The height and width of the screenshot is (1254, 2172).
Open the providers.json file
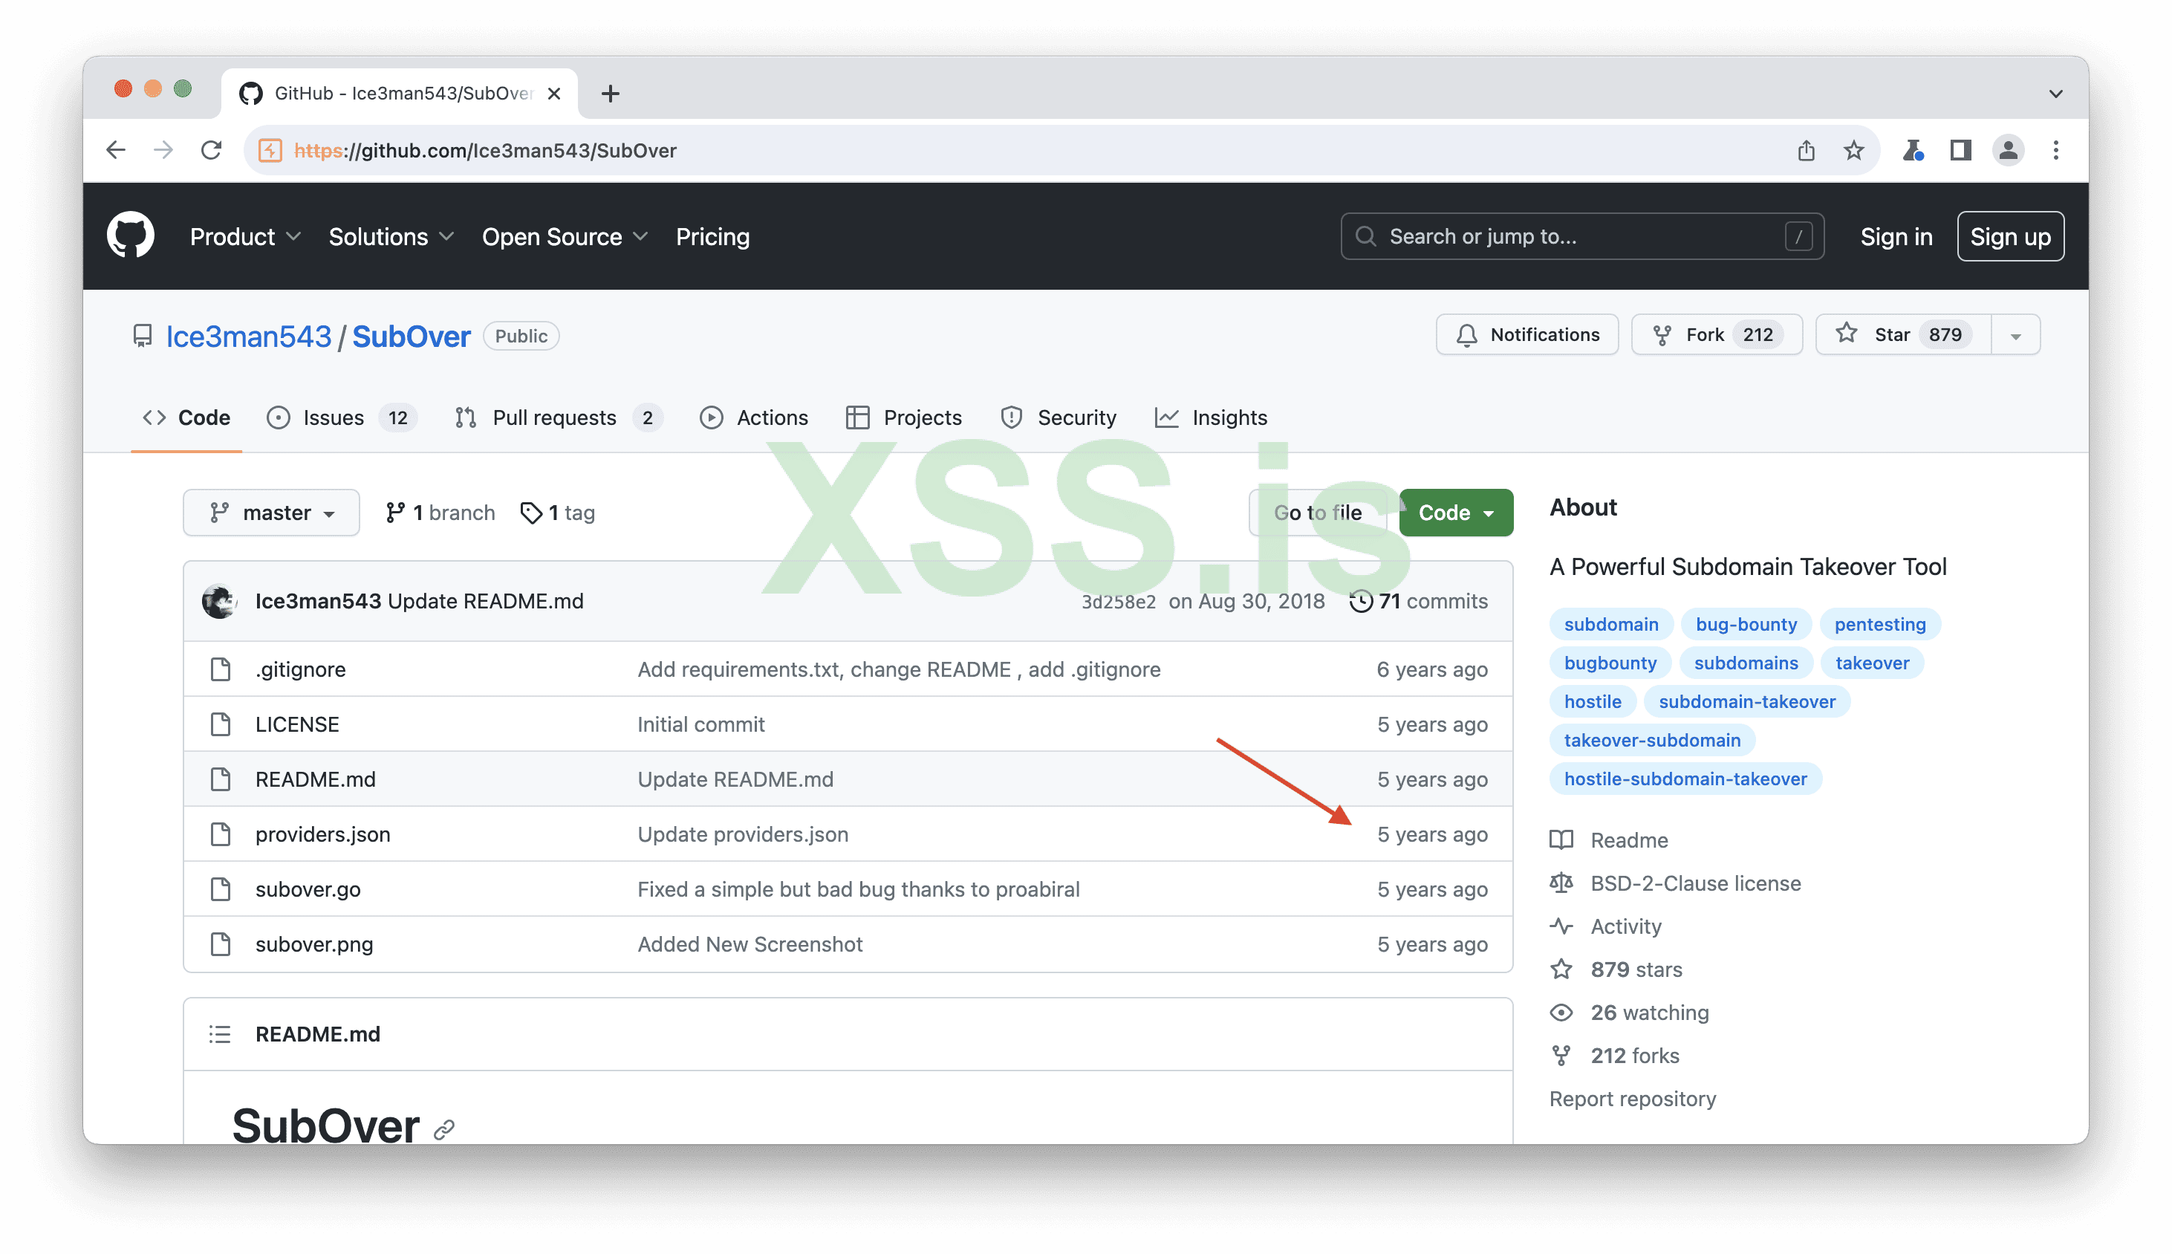tap(322, 834)
